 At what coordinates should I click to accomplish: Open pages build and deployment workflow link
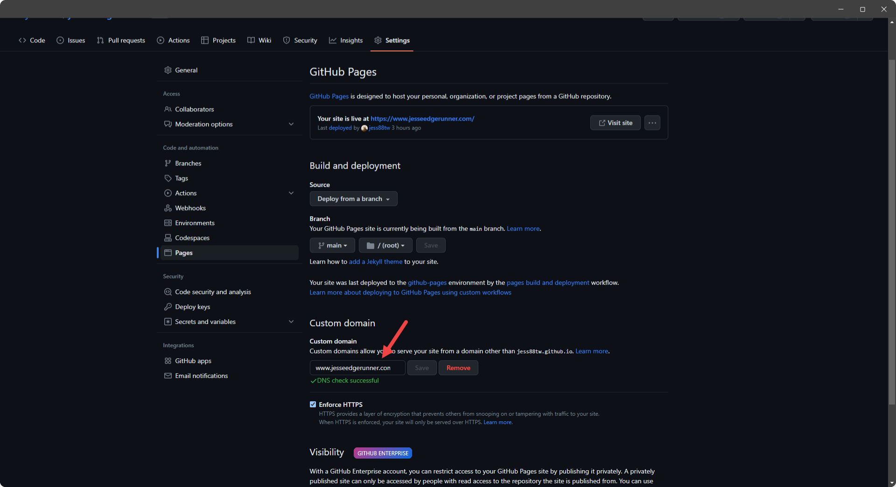[548, 282]
